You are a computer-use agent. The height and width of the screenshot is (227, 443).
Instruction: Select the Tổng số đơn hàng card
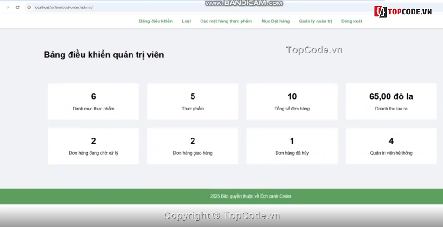pos(292,102)
